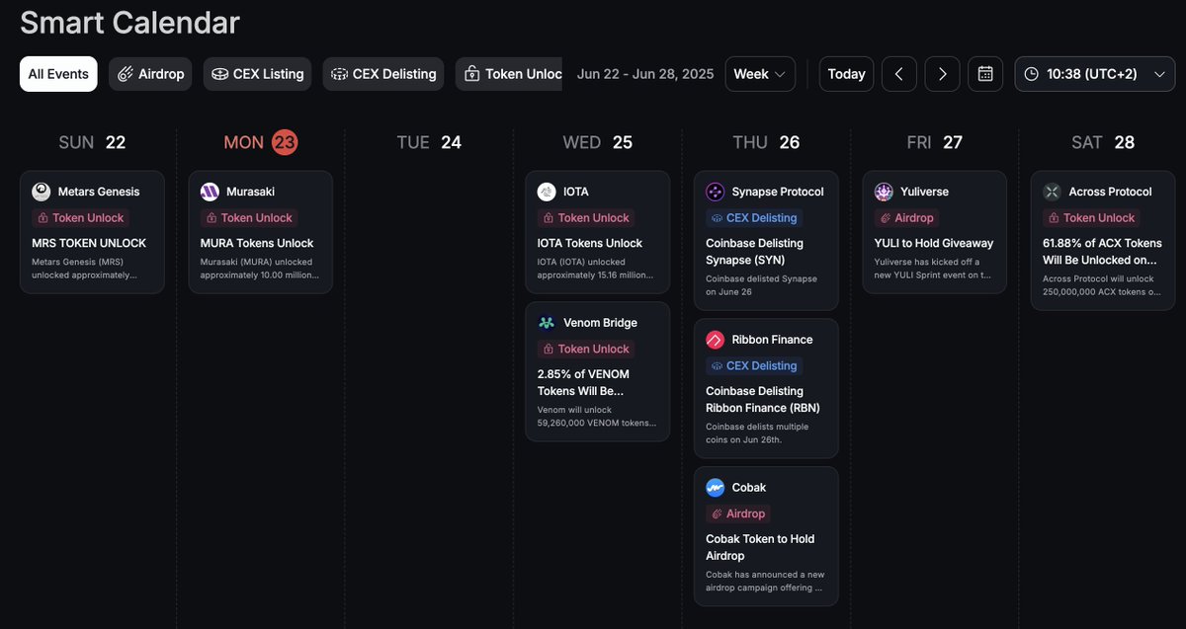This screenshot has height=629, width=1186.
Task: Click the Jun 22 - Jun 28, 2025 range
Action: pyautogui.click(x=644, y=74)
